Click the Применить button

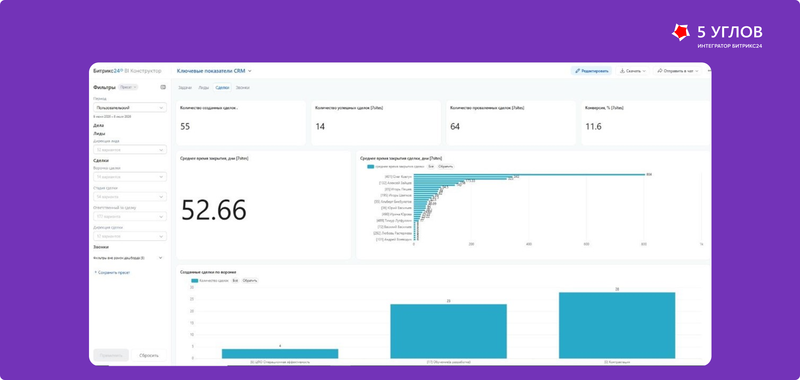tap(111, 355)
